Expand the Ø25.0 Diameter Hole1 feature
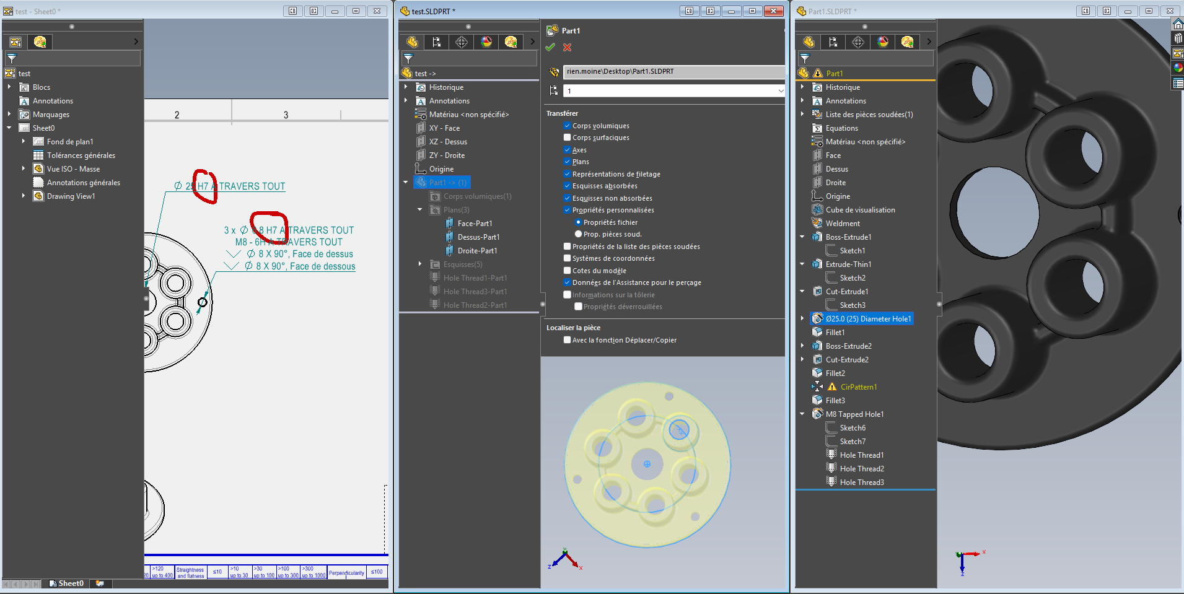 (x=802, y=319)
